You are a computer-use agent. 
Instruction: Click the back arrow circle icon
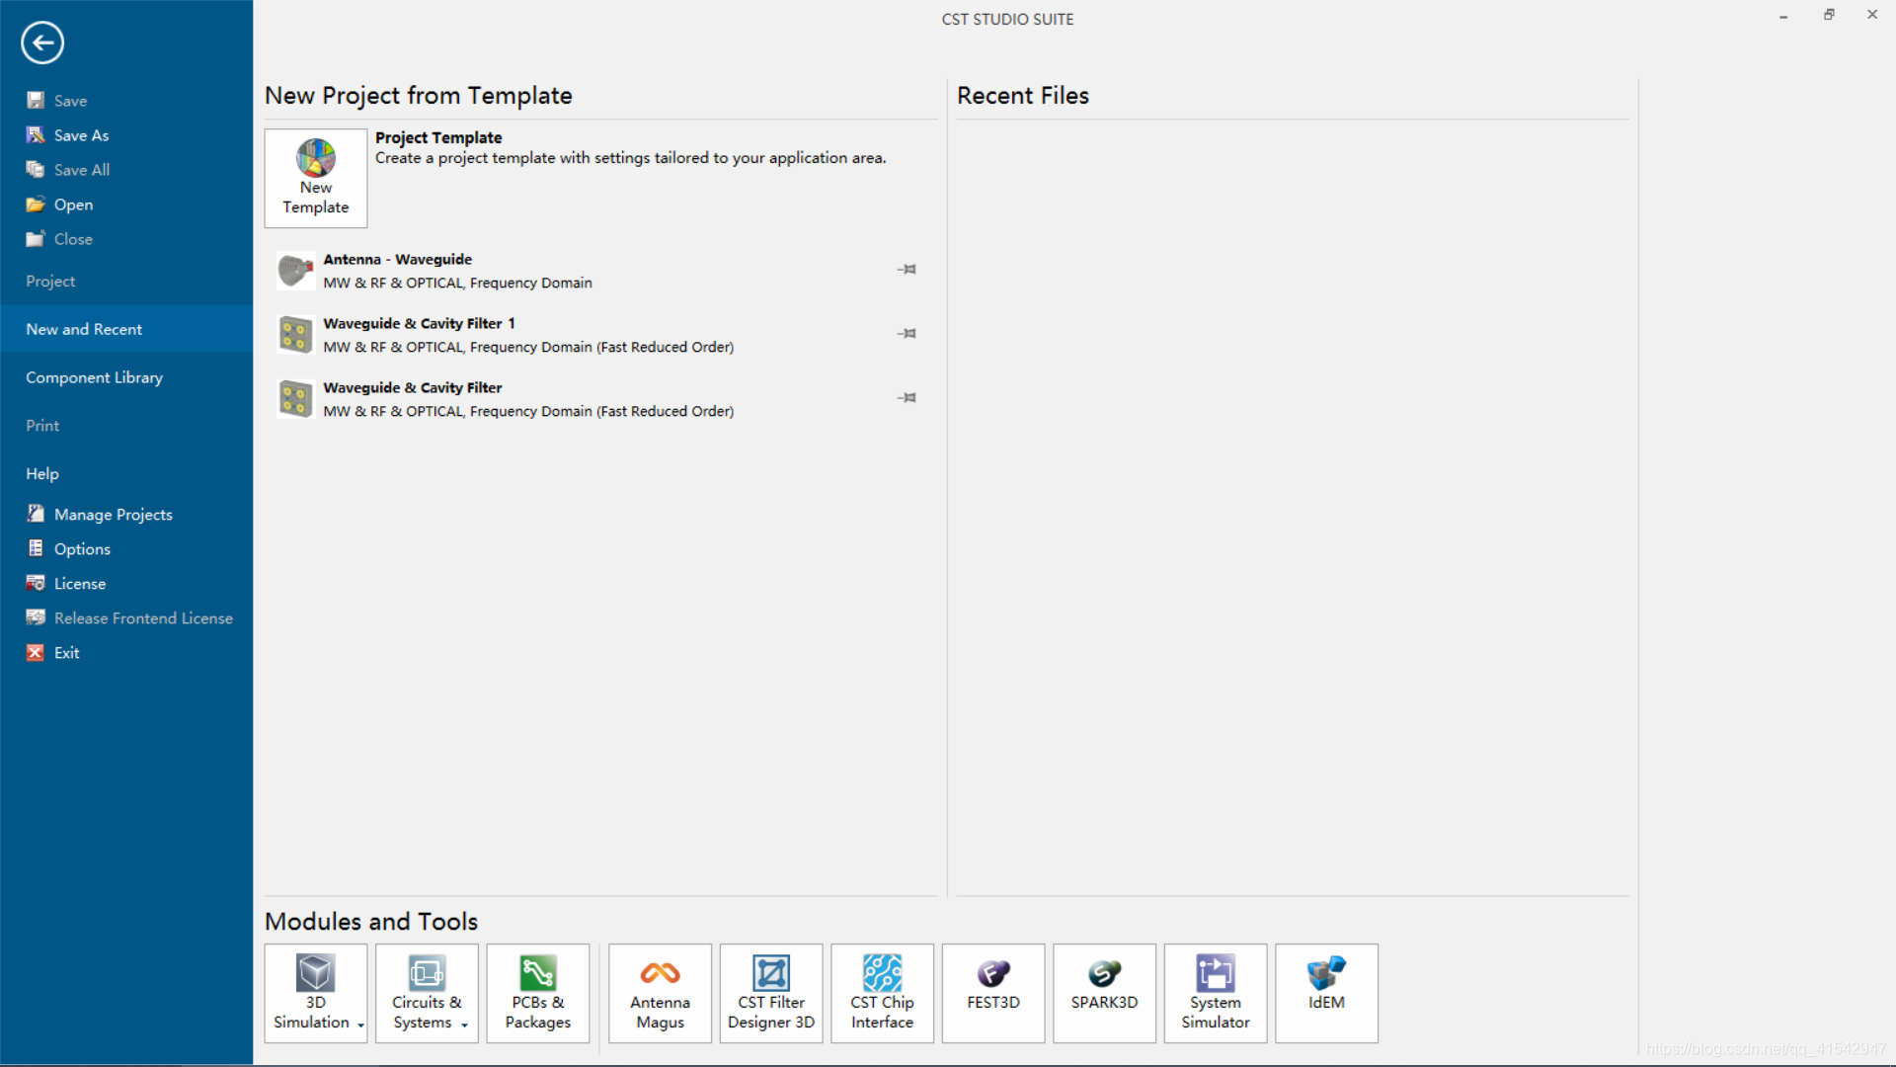coord(42,42)
